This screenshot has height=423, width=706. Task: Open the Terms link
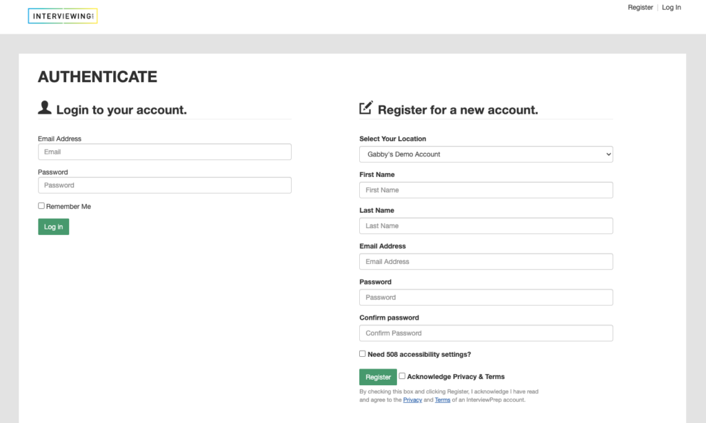[x=443, y=400]
